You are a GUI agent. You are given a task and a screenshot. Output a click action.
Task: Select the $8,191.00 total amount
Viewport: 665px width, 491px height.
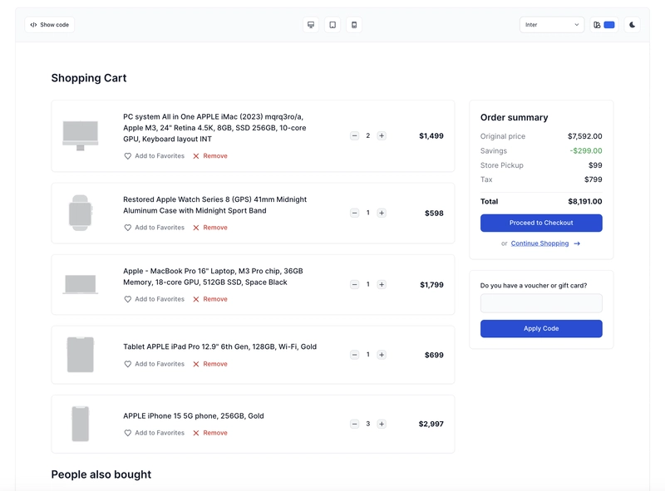585,201
